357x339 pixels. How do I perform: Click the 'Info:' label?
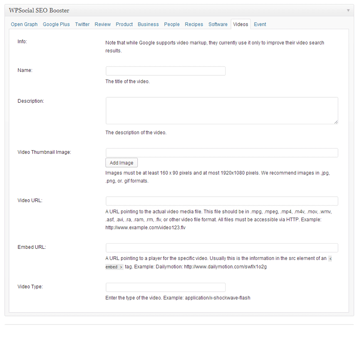click(22, 42)
